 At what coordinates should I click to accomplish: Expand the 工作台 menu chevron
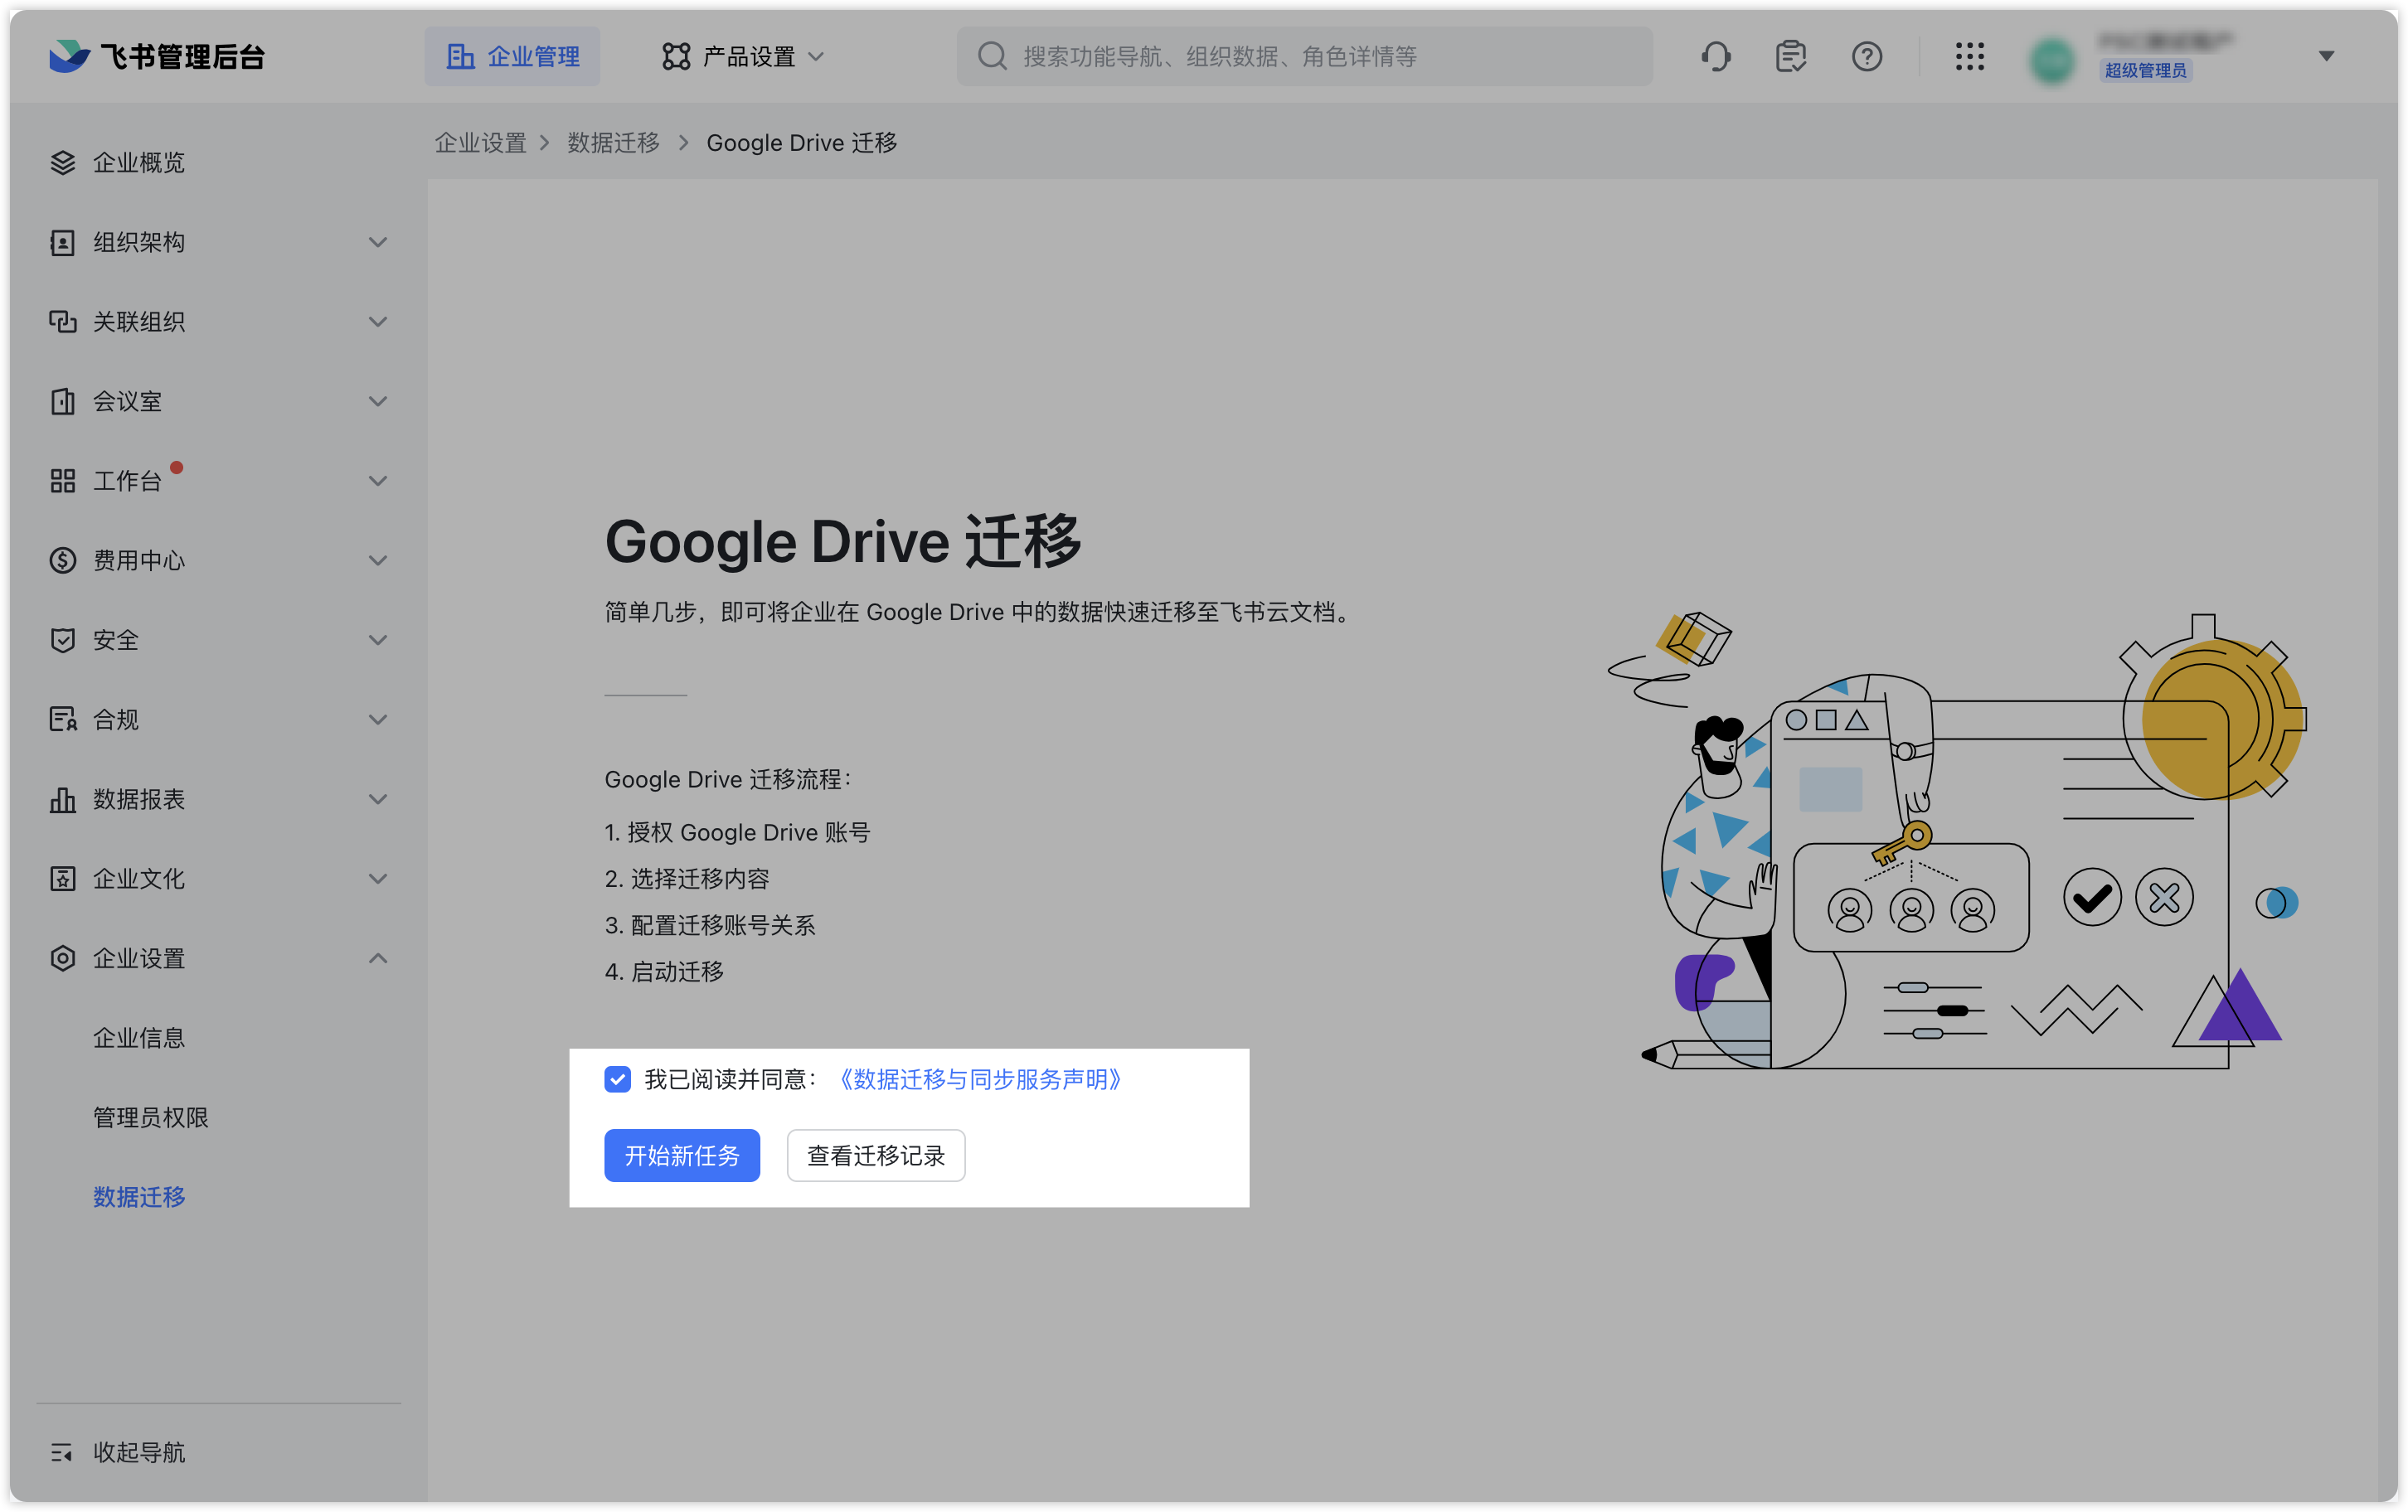pyautogui.click(x=377, y=481)
